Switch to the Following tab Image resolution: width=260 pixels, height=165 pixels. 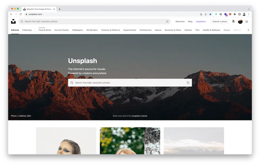pyautogui.click(x=27, y=30)
